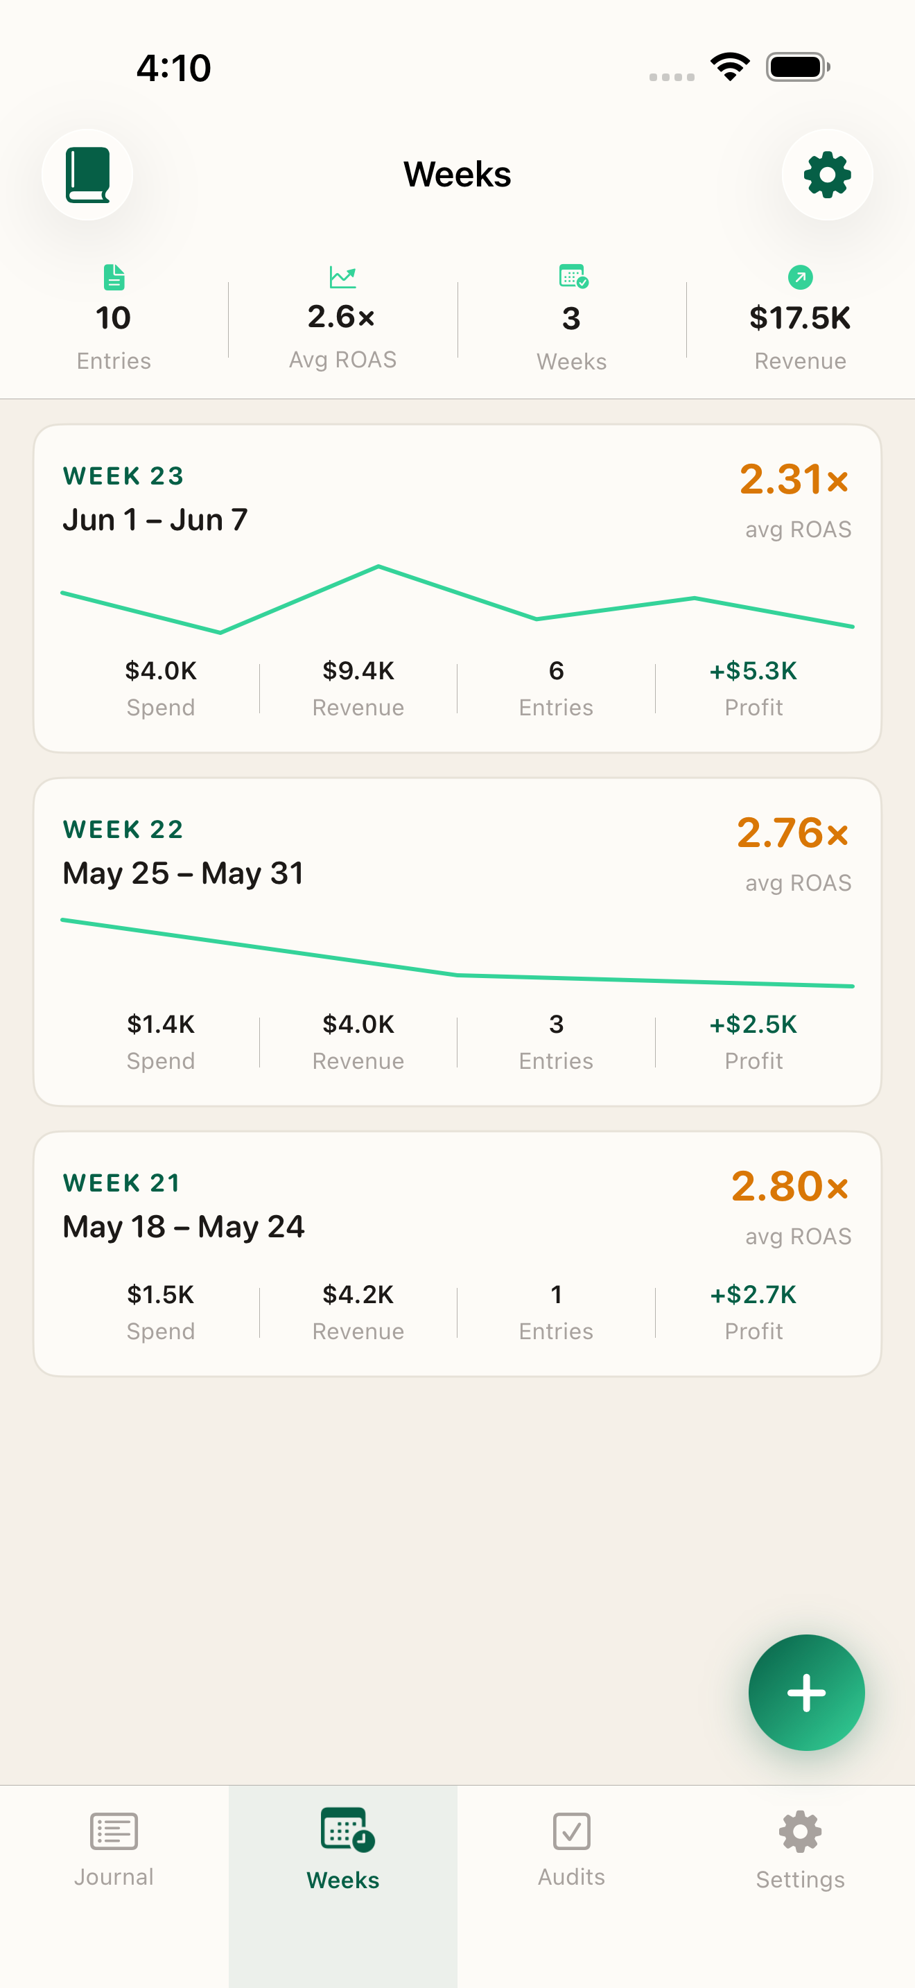Tap the Avg ROAS chart icon
The height and width of the screenshot is (1988, 915).
point(342,277)
